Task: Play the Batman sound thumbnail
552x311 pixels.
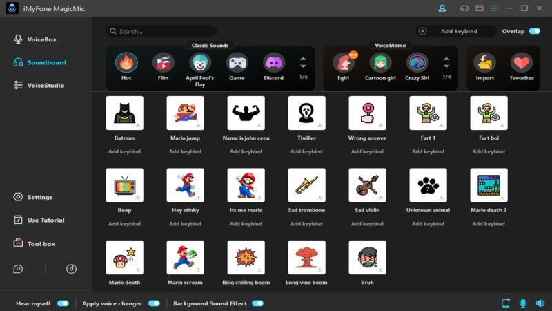Action: coord(125,113)
